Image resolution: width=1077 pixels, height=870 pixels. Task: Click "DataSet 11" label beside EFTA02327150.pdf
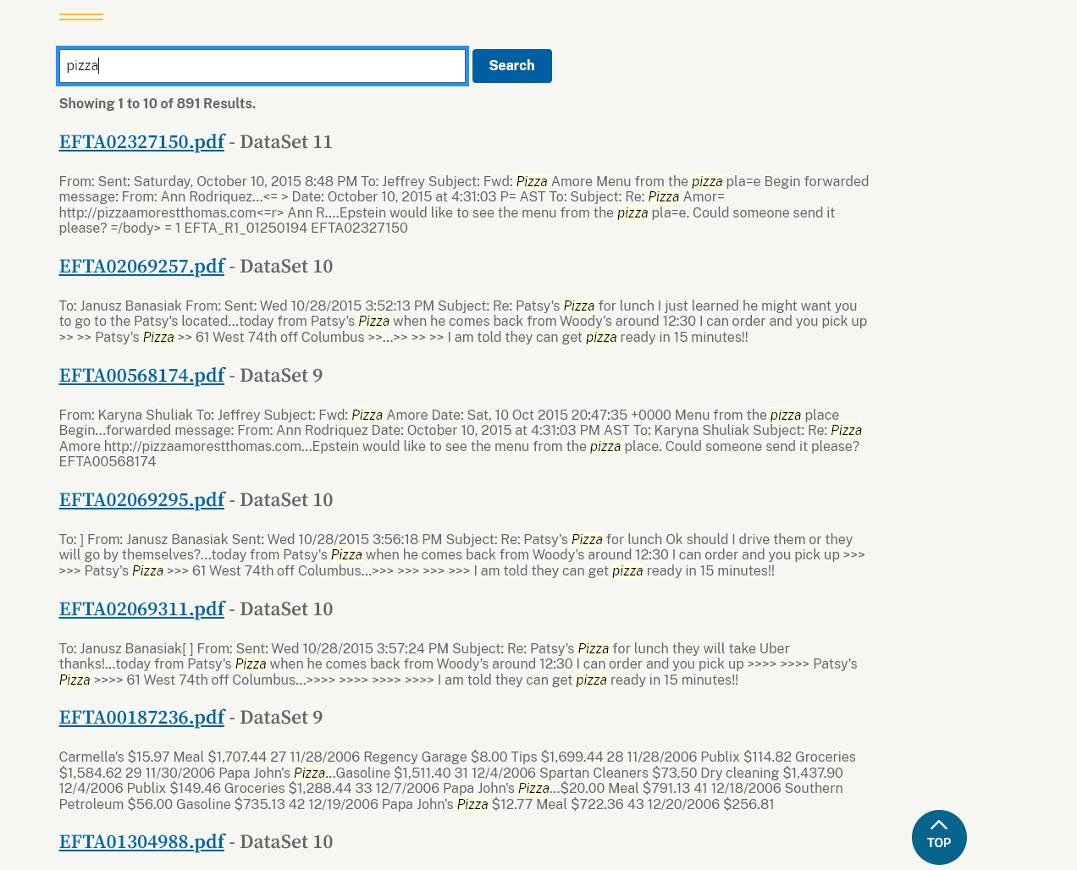286,142
